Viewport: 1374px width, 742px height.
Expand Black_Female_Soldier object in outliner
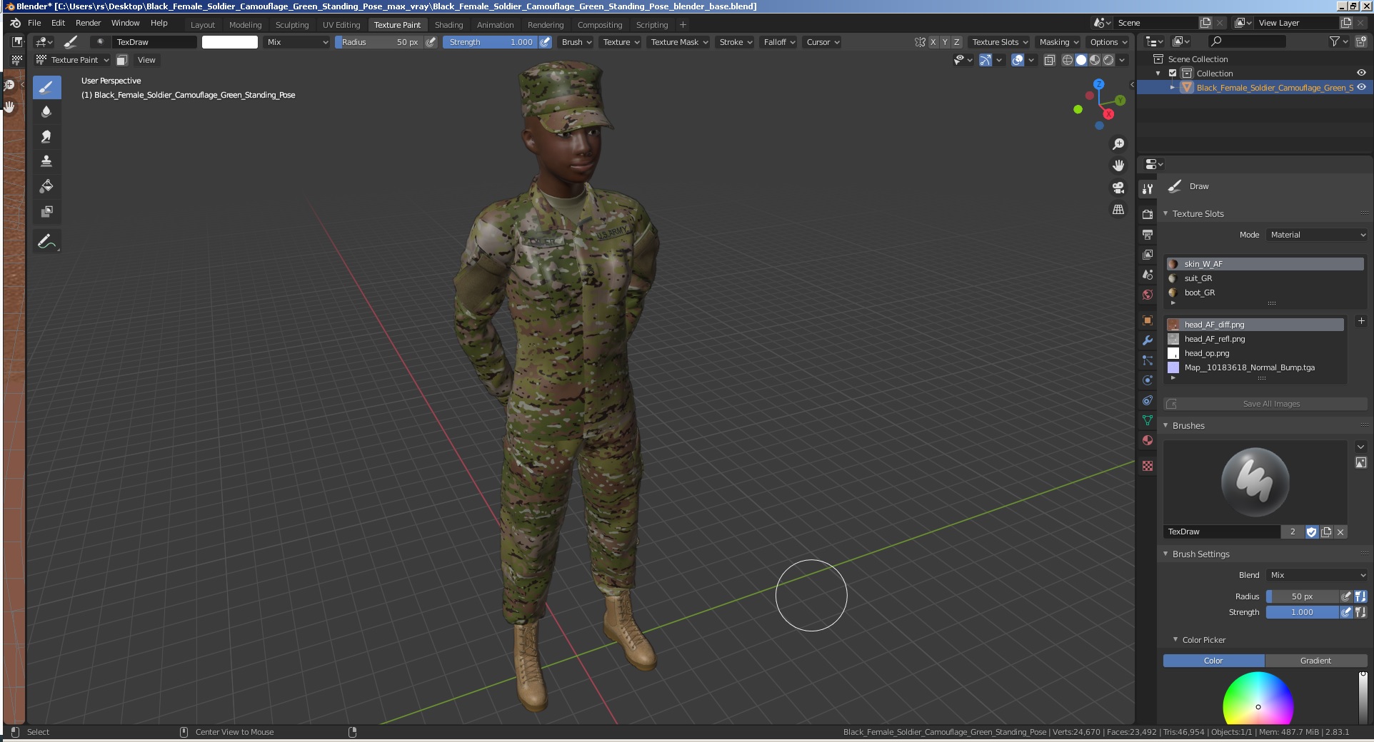click(x=1172, y=87)
